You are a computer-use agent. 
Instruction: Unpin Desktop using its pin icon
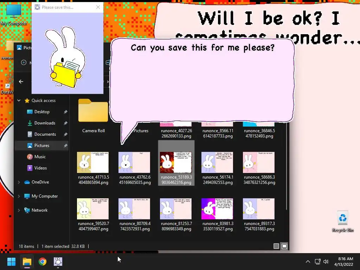65,111
